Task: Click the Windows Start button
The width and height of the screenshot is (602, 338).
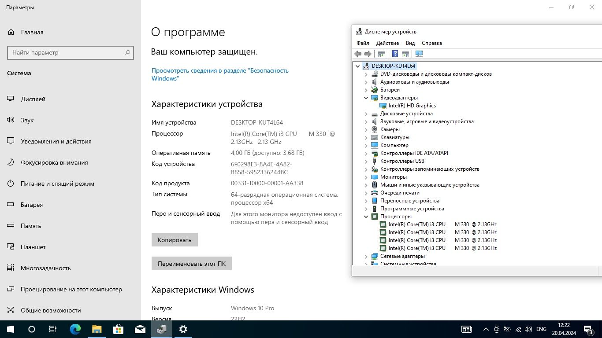Action: pos(11,329)
